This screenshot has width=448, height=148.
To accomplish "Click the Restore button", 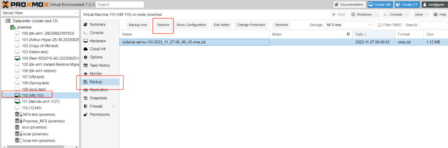I will (x=163, y=25).
